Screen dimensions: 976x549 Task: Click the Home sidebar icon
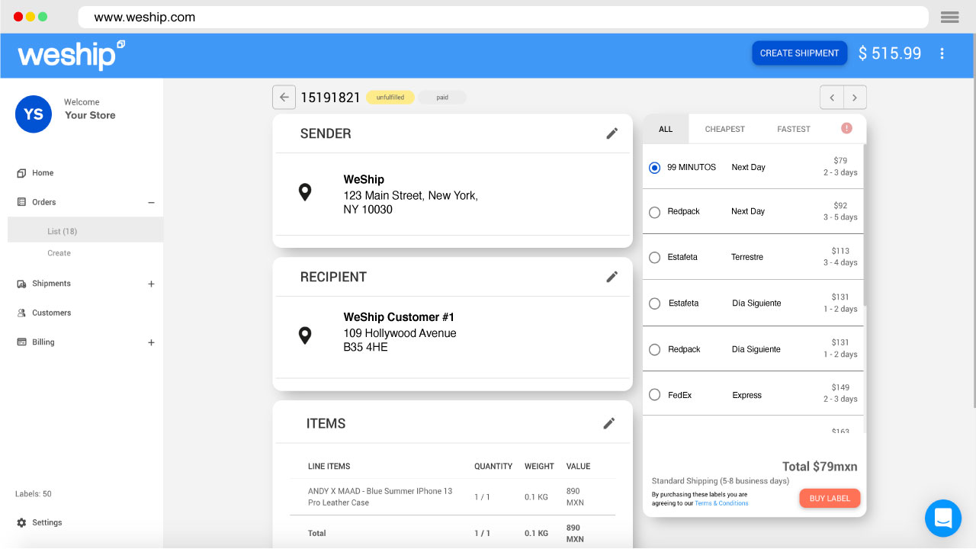coord(21,173)
